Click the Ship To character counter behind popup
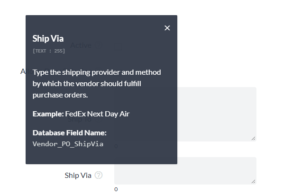This screenshot has height=194, width=292. tap(116, 146)
